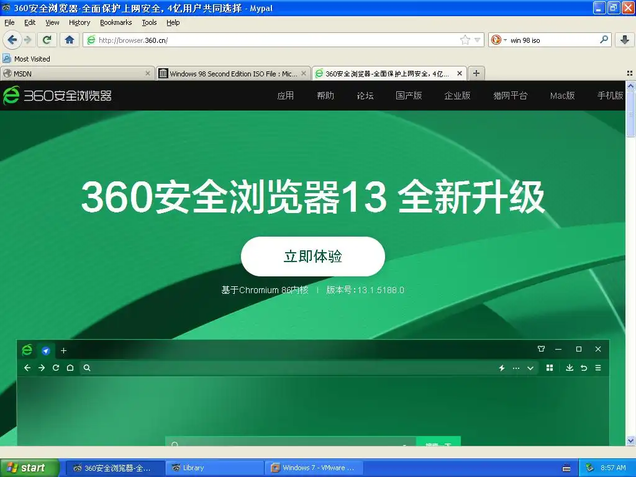Switch to Windows 7 - VMware taskbar item
The width and height of the screenshot is (636, 477).
tap(314, 468)
